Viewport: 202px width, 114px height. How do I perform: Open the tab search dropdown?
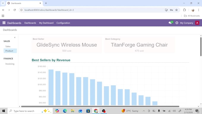click(3, 3)
